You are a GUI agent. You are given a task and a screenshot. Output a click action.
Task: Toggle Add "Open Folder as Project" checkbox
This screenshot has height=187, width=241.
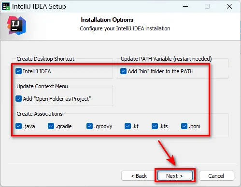[x=19, y=99]
